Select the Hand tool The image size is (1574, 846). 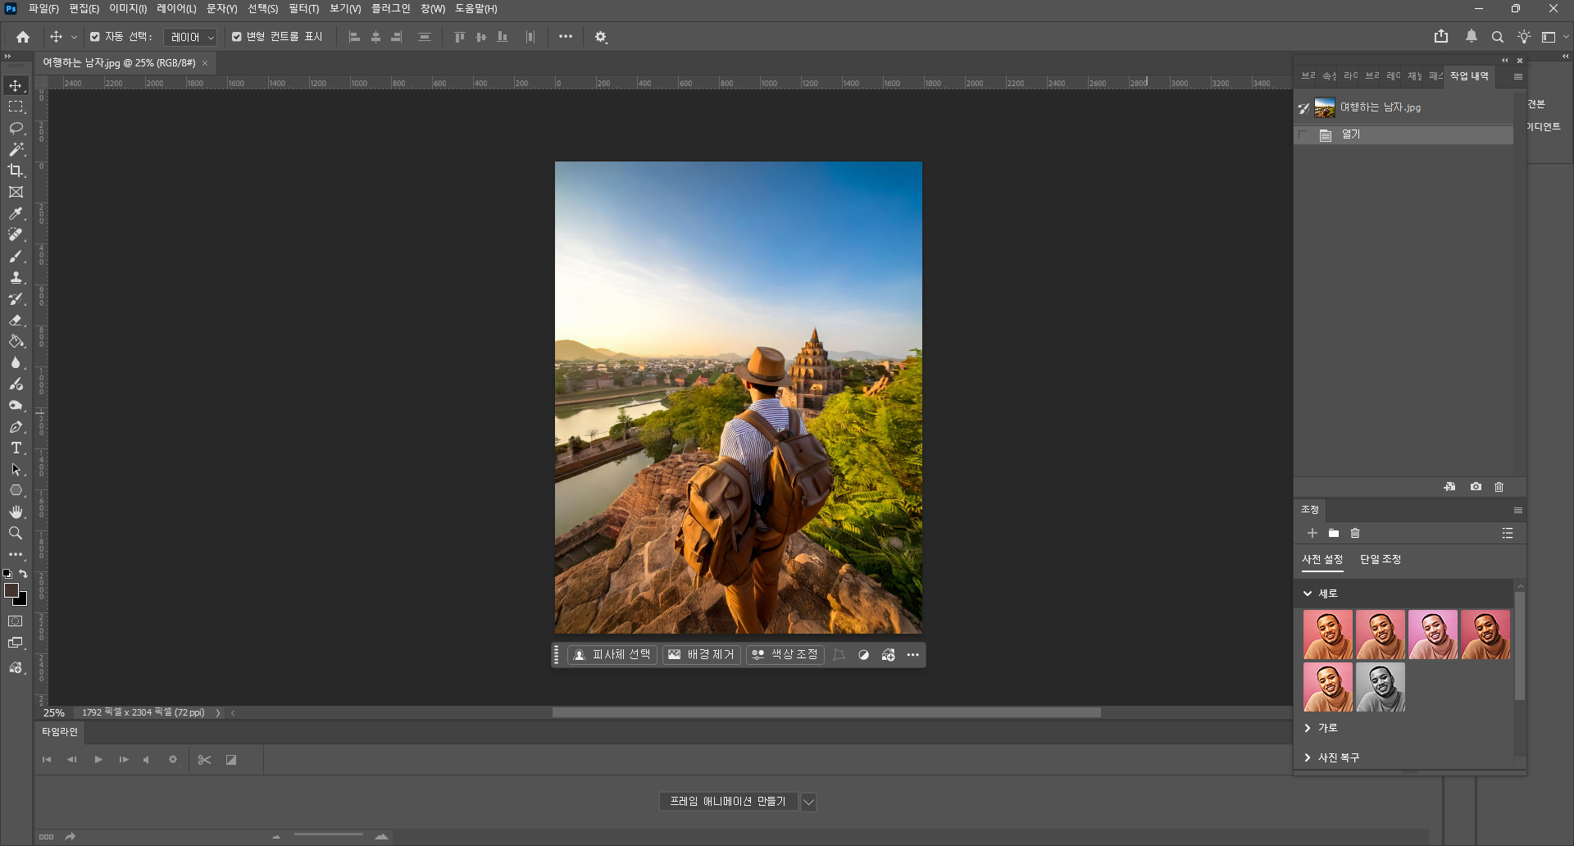click(16, 512)
